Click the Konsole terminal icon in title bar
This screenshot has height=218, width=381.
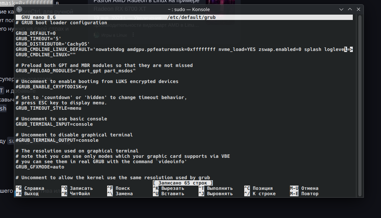19,9
